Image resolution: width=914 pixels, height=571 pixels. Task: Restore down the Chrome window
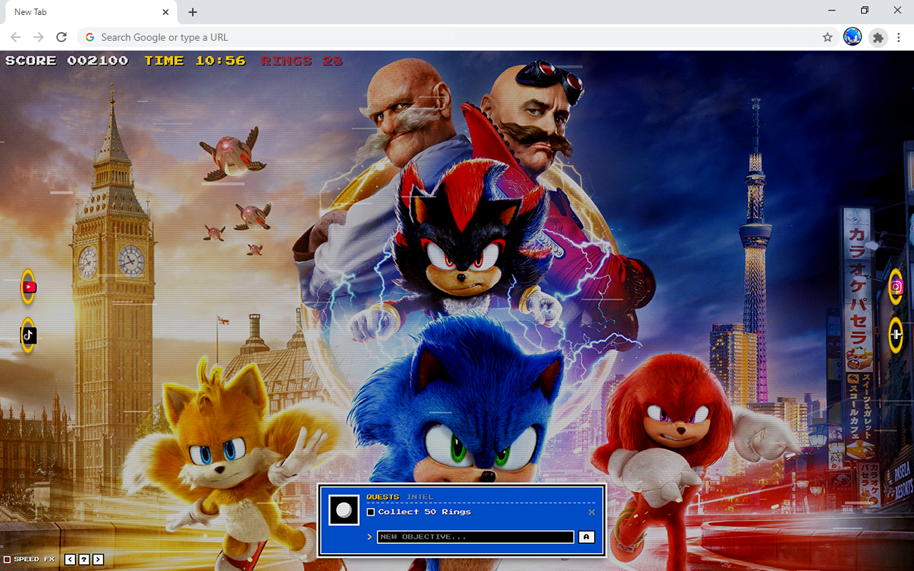point(865,10)
